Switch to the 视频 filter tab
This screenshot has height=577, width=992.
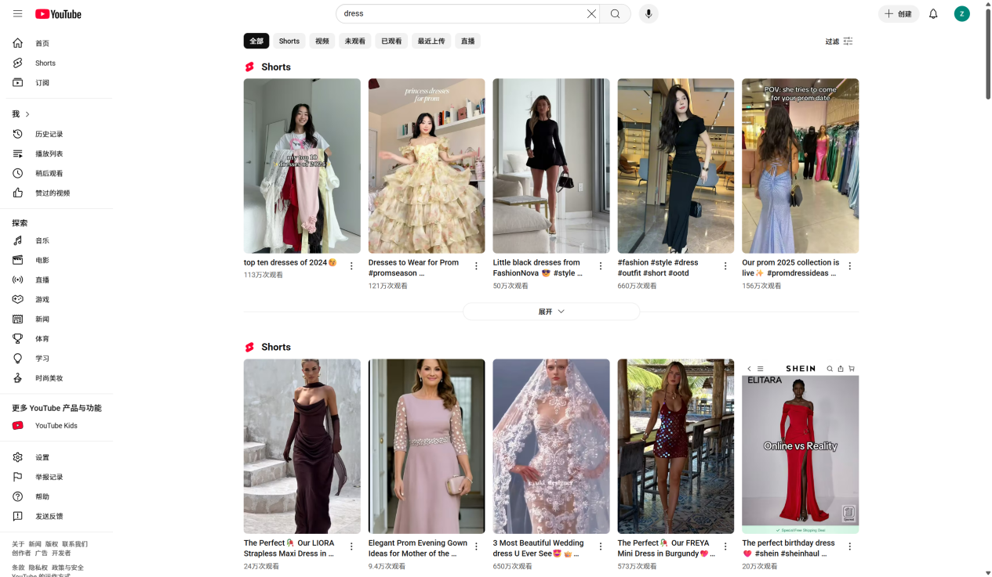point(322,41)
